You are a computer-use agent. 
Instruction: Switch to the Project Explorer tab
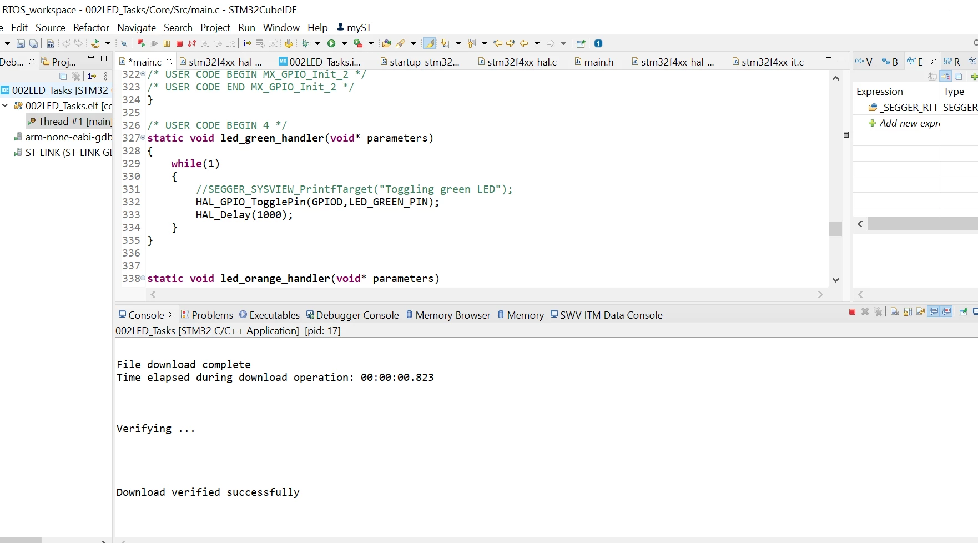pos(59,62)
